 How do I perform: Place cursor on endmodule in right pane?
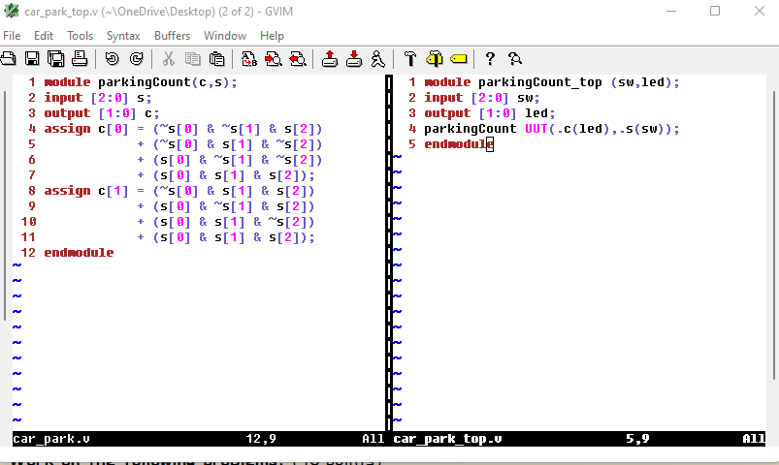[x=456, y=144]
